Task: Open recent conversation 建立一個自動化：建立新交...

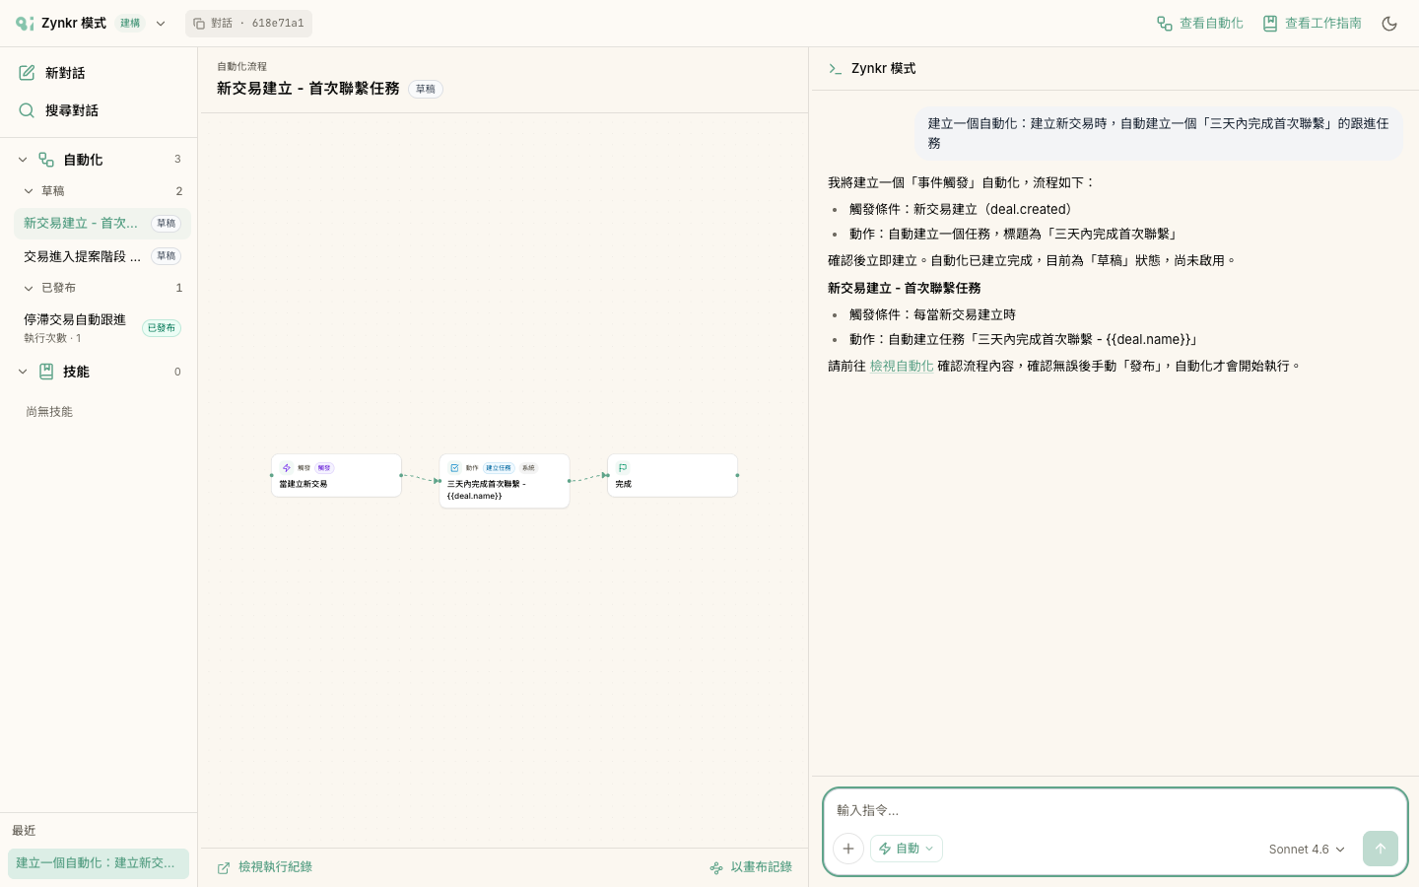Action: pos(99,863)
